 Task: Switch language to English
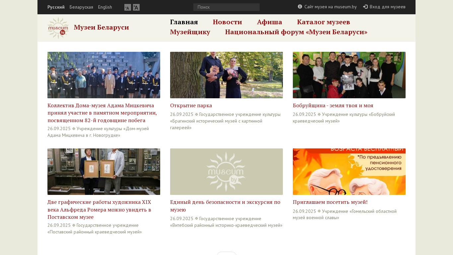[x=105, y=7]
